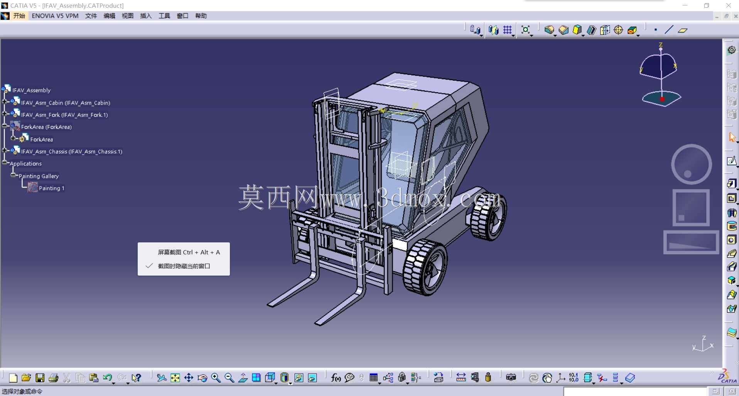This screenshot has height=396, width=739.
Task: Click the Paste icon
Action: [x=94, y=378]
